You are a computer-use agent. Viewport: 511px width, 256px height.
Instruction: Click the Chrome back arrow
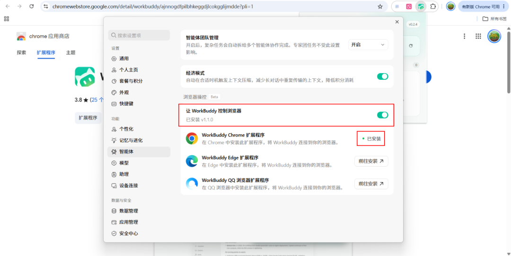click(x=8, y=6)
